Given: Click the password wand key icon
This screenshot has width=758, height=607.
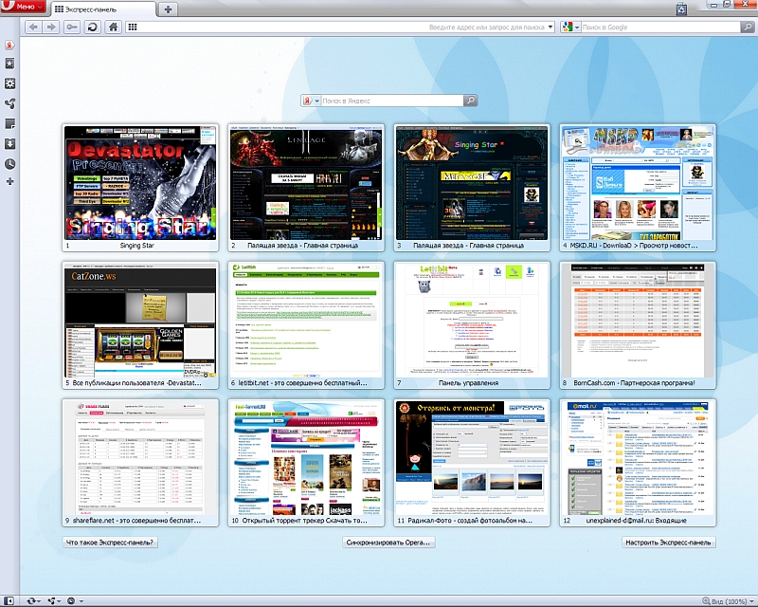Looking at the screenshot, I should click(72, 27).
